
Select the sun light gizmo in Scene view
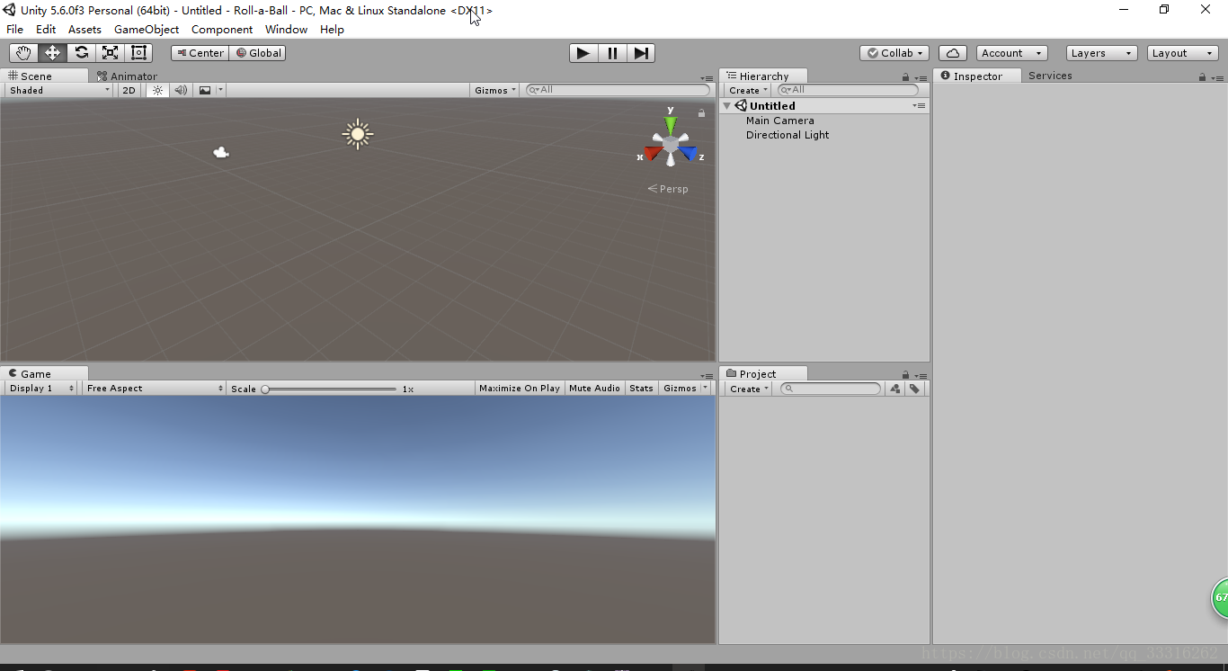point(358,135)
